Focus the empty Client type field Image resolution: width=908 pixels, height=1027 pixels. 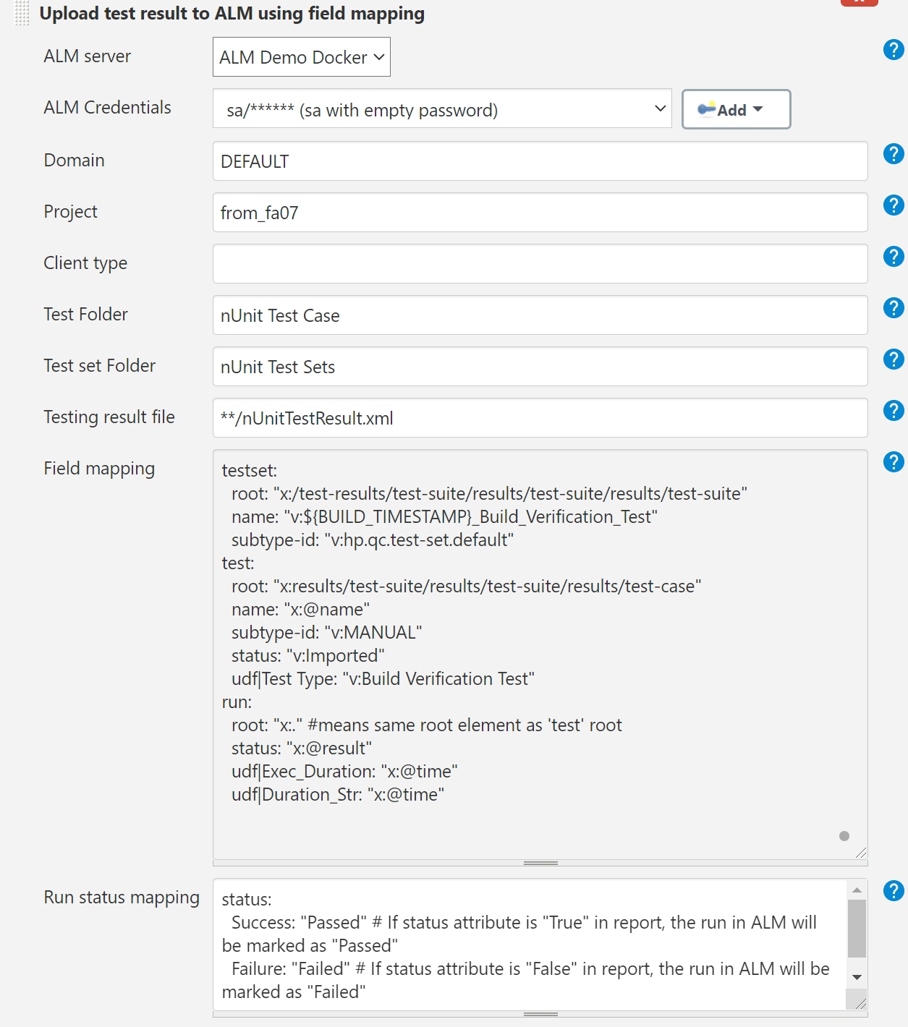tap(540, 264)
